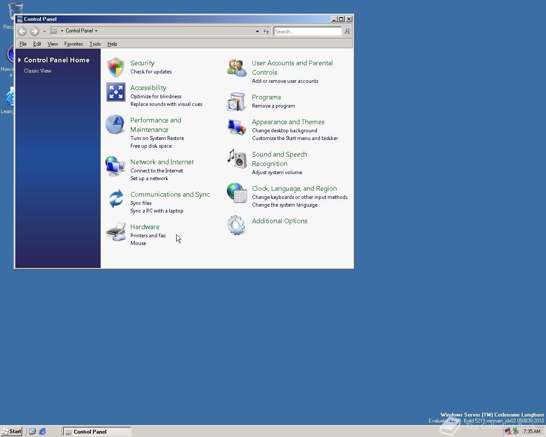This screenshot has width=546, height=437.
Task: Open Adjust system volume
Action: [277, 172]
